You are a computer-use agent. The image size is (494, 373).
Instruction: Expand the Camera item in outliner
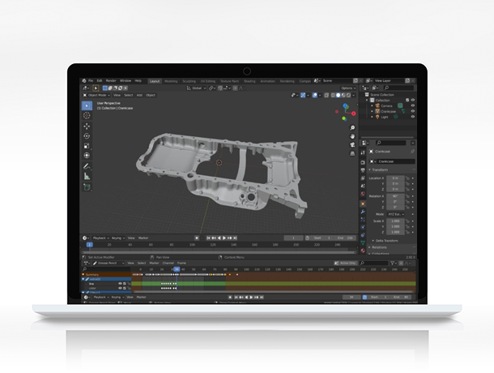pos(372,105)
